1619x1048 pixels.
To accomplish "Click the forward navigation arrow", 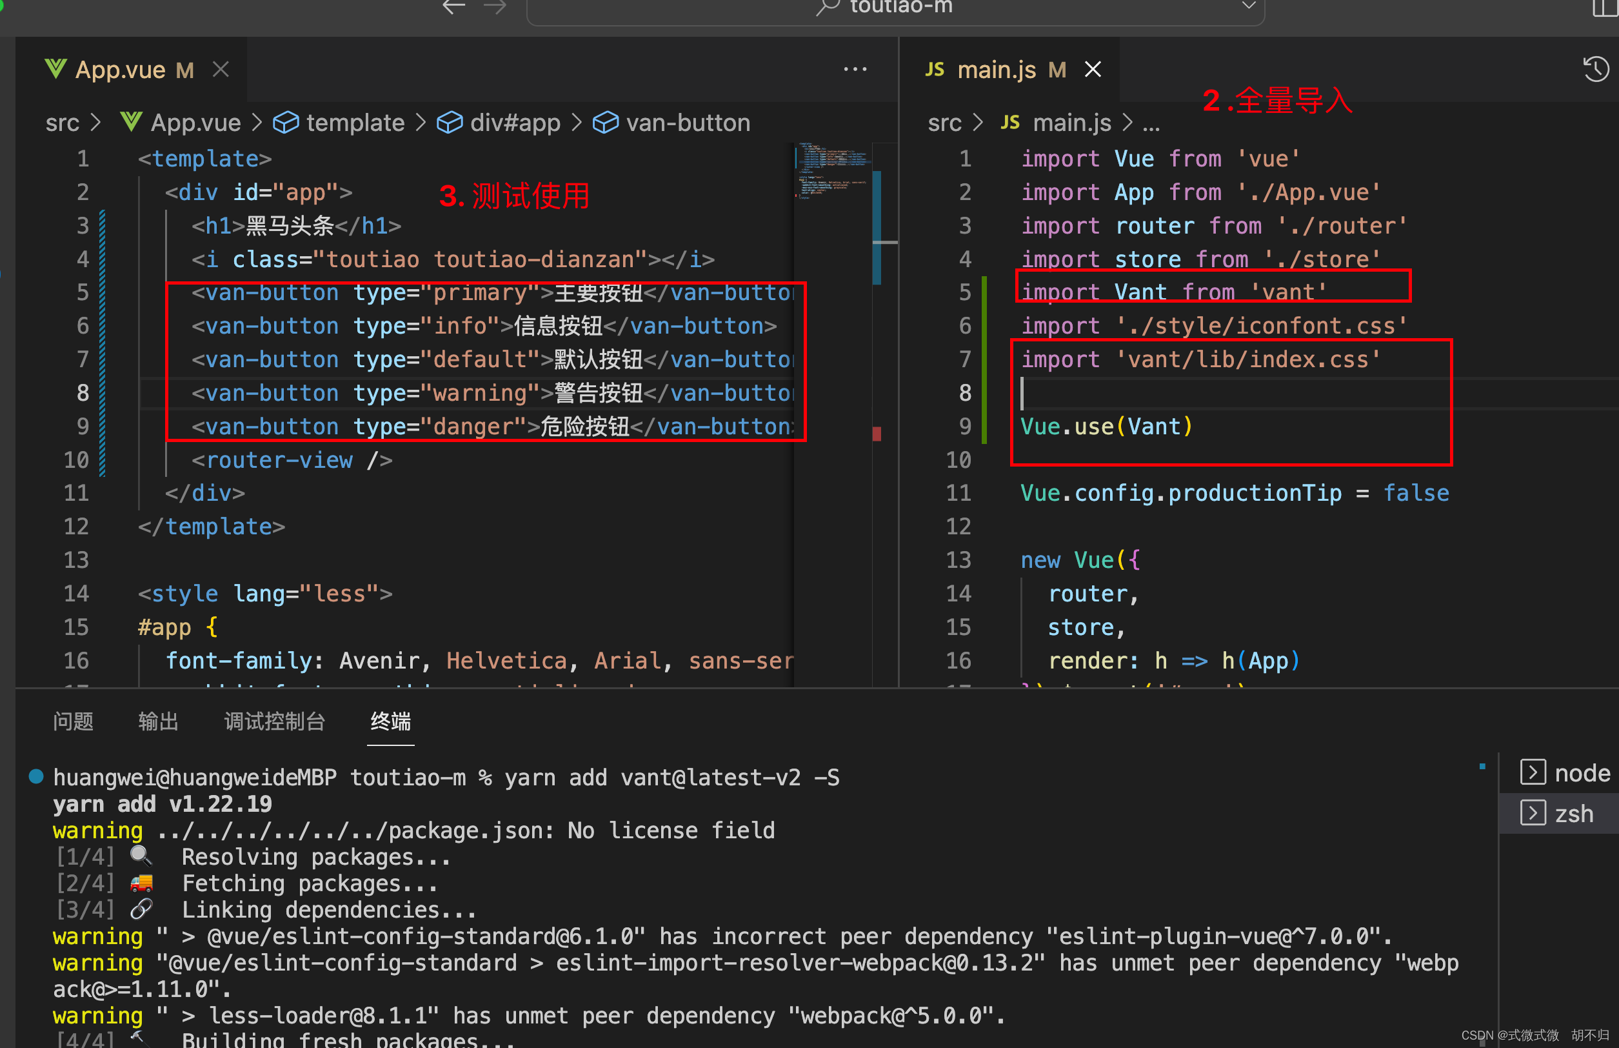I will 495,7.
